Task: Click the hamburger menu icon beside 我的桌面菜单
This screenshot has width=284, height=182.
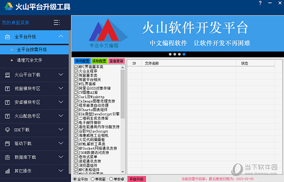Action: (x=56, y=23)
